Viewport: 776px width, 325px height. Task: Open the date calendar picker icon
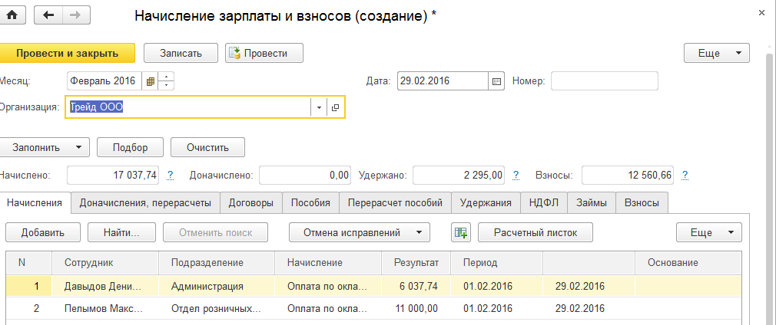point(496,80)
